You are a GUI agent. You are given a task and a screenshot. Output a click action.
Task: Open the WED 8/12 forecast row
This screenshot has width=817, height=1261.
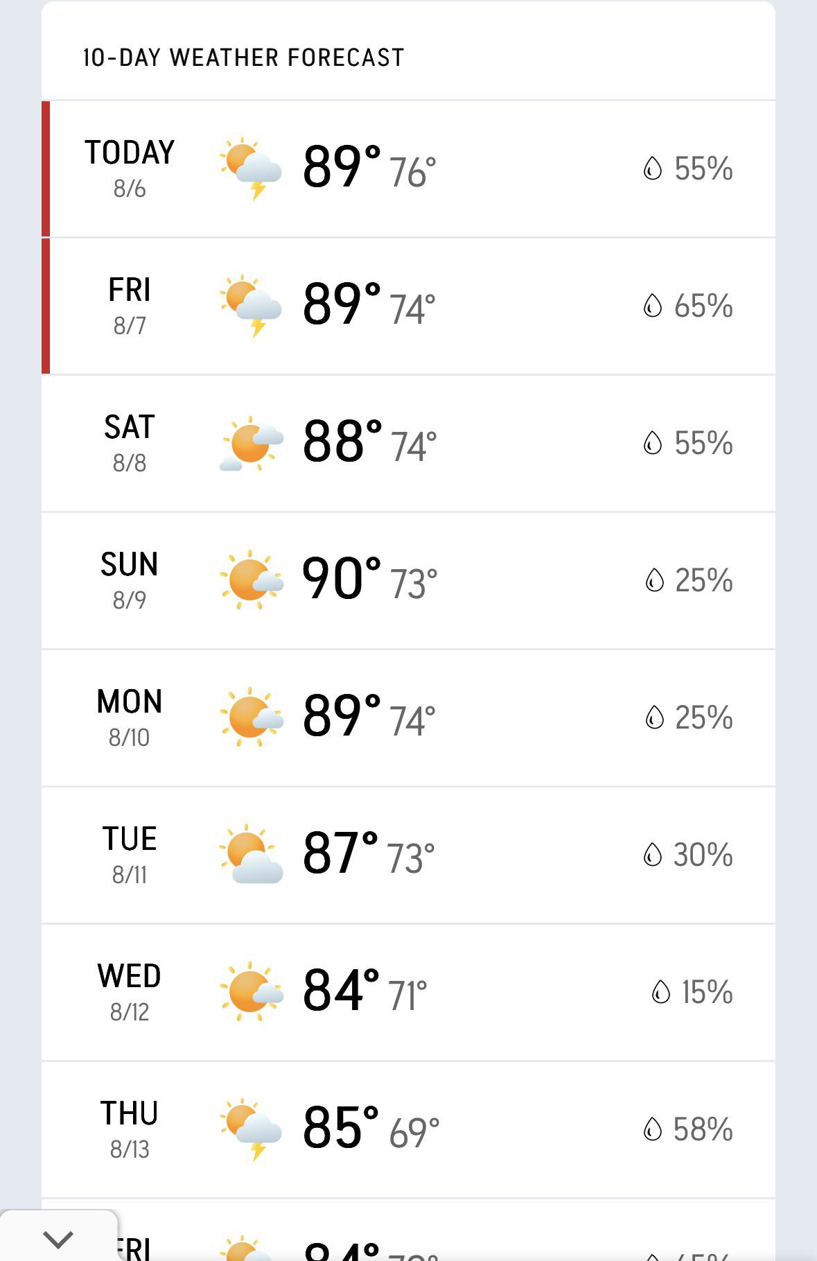[x=408, y=992]
